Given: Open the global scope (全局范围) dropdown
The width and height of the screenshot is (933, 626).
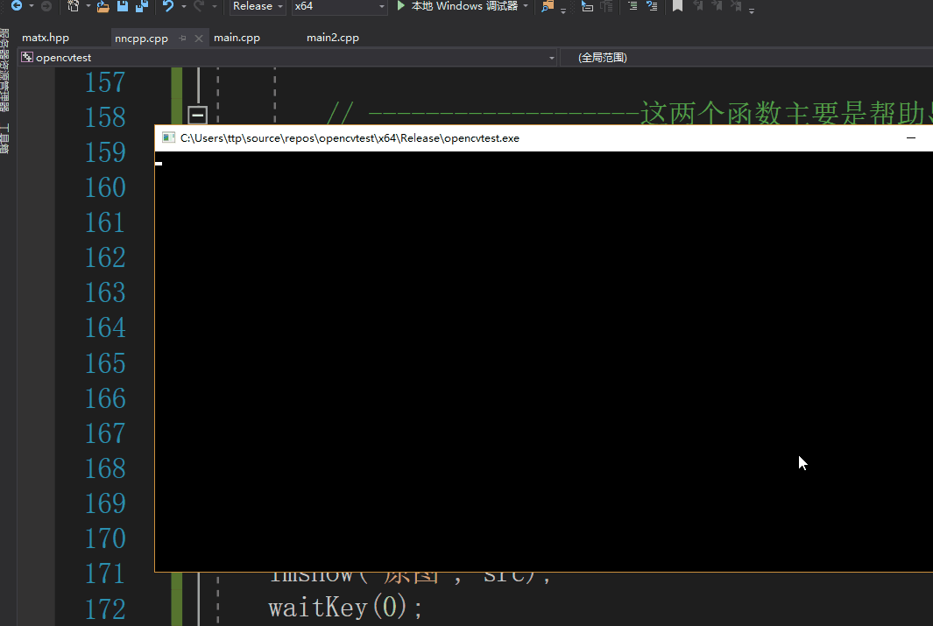Looking at the screenshot, I should (x=746, y=58).
